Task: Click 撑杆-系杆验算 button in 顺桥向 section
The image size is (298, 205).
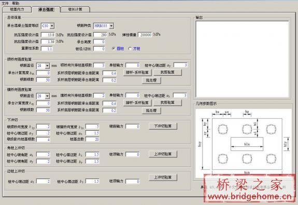Action: pyautogui.click(x=137, y=73)
